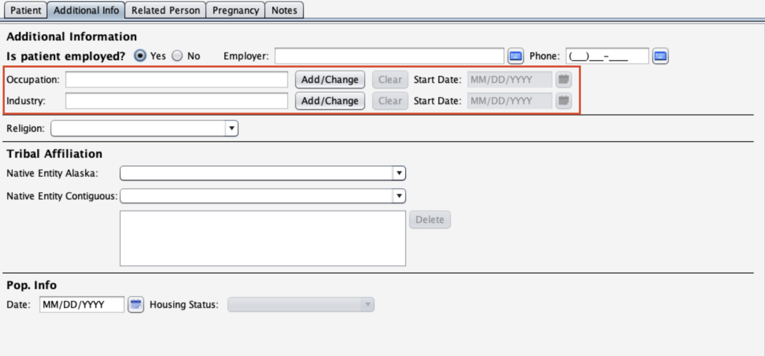The height and width of the screenshot is (356, 765).
Task: Select No for patient employed
Action: coord(178,56)
